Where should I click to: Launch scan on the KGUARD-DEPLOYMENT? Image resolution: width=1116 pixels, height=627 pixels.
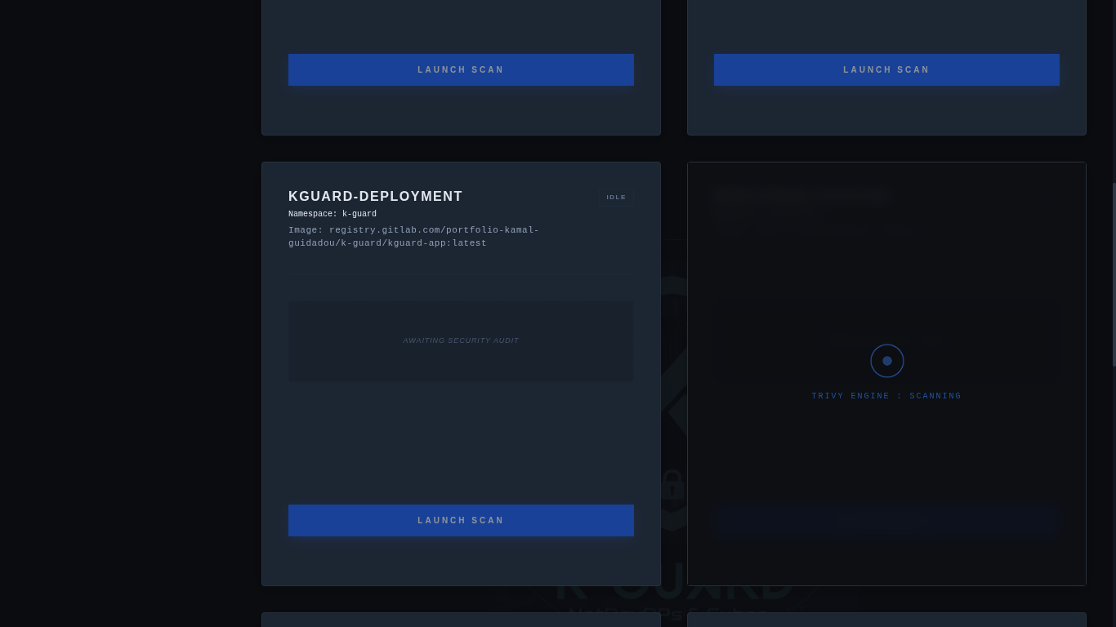[x=461, y=520]
